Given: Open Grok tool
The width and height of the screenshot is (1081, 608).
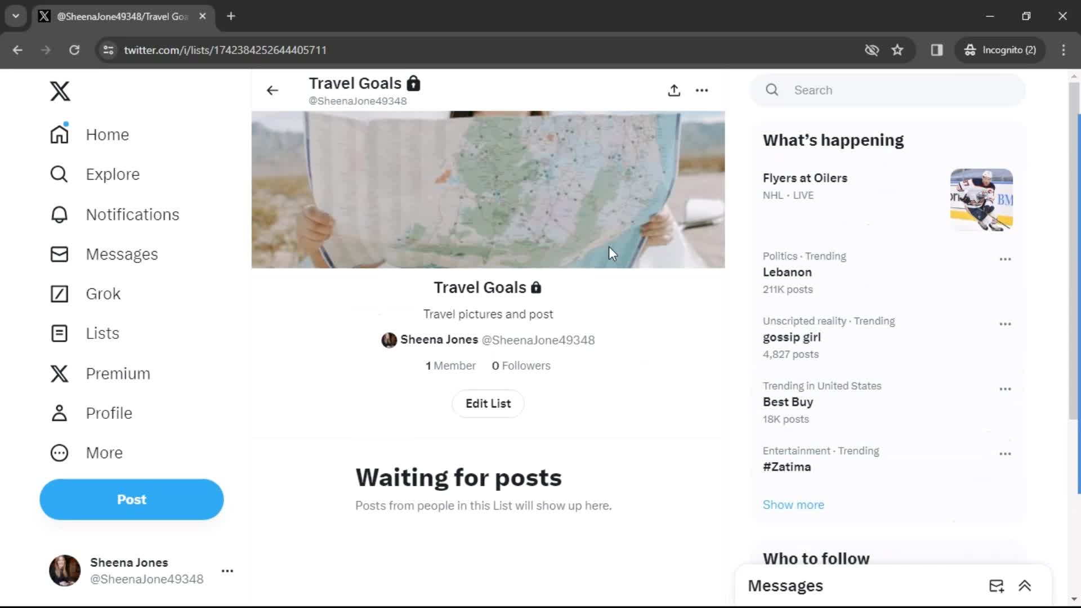Looking at the screenshot, I should pos(103,293).
